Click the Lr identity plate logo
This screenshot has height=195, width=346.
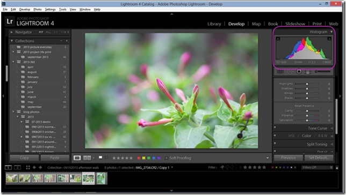click(x=10, y=21)
